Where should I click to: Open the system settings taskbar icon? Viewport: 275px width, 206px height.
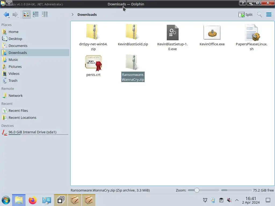47,200
